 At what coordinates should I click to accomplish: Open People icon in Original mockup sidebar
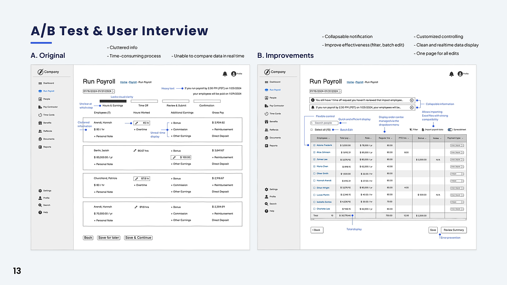[x=40, y=99]
